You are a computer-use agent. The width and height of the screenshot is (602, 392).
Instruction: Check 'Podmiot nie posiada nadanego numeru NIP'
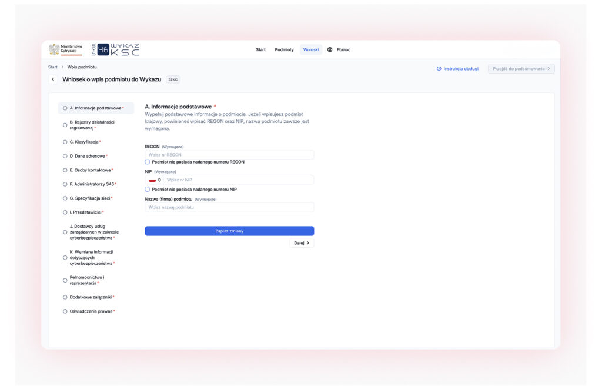coord(148,190)
